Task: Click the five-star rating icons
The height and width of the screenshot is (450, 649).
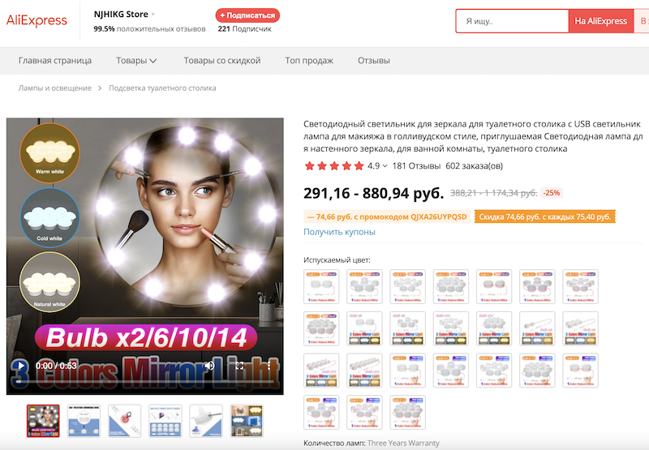Action: coord(333,166)
